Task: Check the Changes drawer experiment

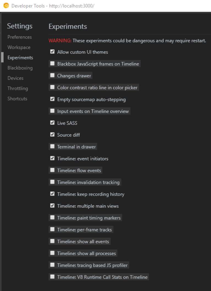Action: (x=52, y=76)
